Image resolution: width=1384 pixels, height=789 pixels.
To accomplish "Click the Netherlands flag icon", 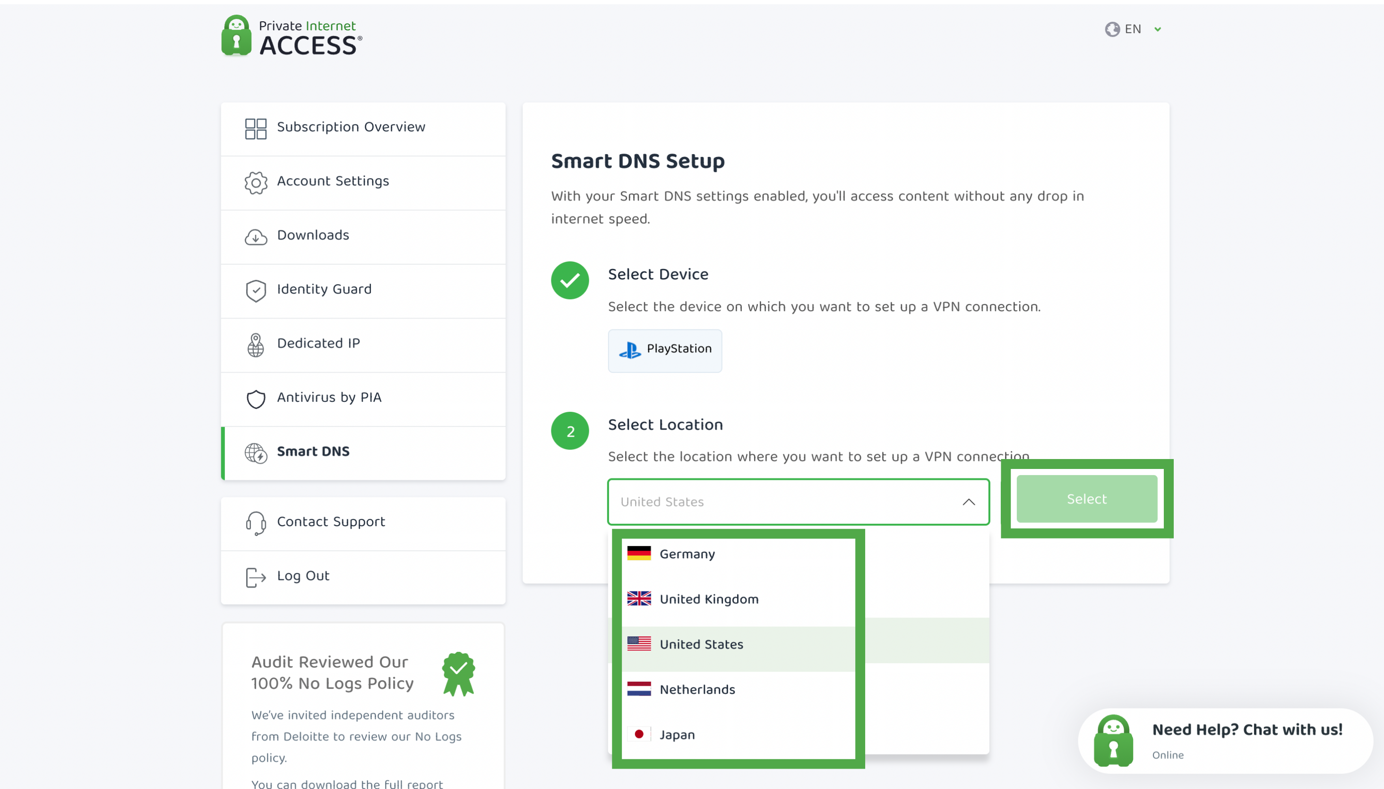I will point(639,689).
